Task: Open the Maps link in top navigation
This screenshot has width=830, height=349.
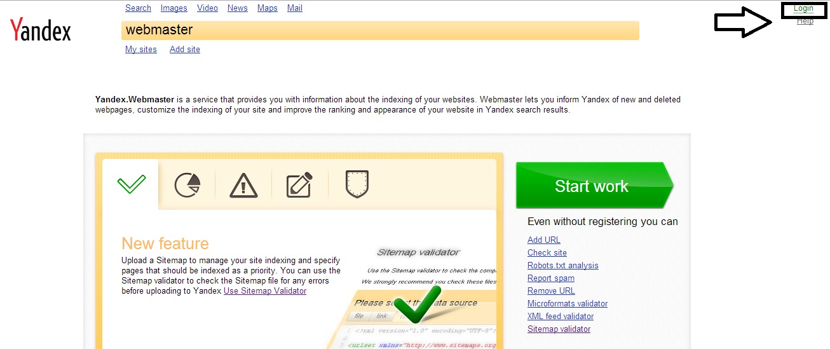Action: click(268, 8)
